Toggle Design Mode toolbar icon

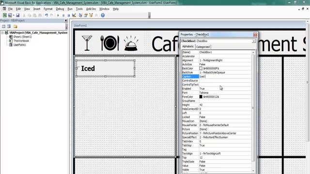74,15
